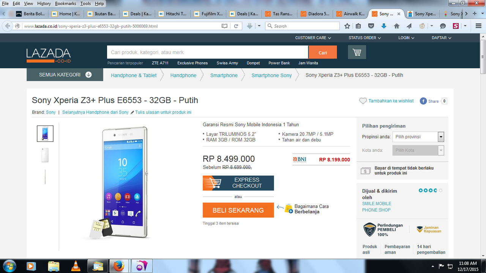Screen dimensions: 486x273
Task: Show bookmarks list icon
Action: 358,26
